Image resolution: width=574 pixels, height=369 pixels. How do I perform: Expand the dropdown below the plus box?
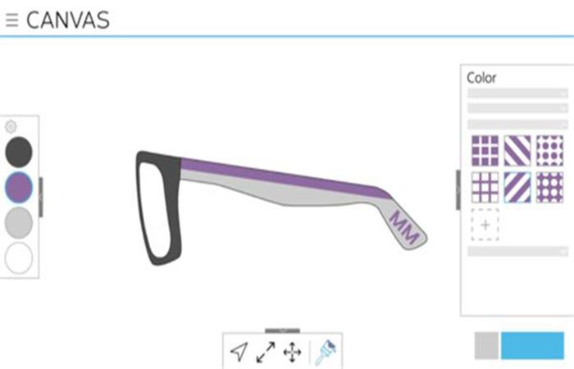tap(517, 252)
